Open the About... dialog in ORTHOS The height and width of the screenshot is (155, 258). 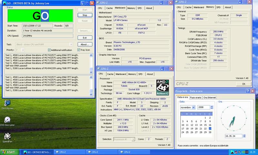coord(85,44)
